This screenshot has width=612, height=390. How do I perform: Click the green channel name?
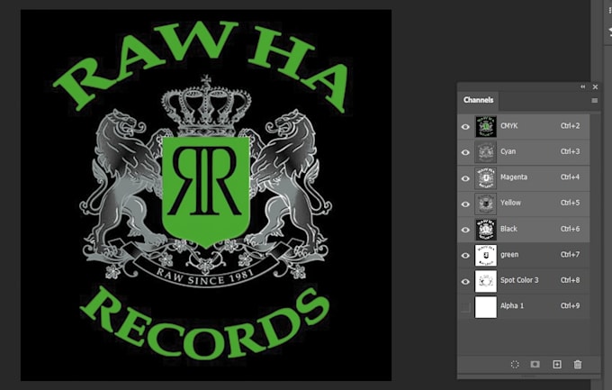(x=509, y=255)
